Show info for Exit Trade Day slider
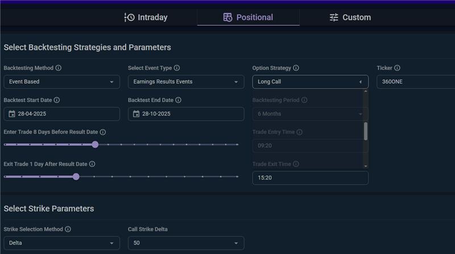Screen dimensions: 455x254 point(92,164)
